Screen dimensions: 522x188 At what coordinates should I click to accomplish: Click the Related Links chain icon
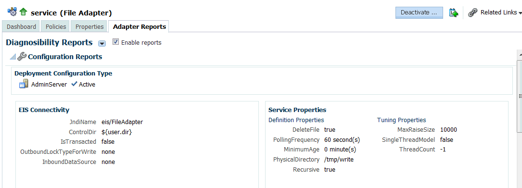coord(472,13)
